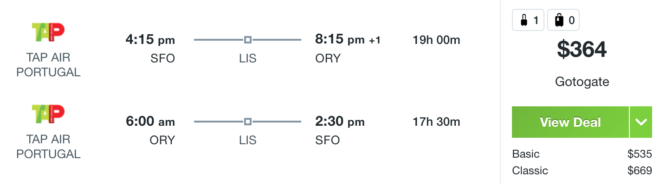The height and width of the screenshot is (184, 660).
Task: Click the TAP AIR PORTUGAL label on the outbound flight
Action: tap(48, 65)
